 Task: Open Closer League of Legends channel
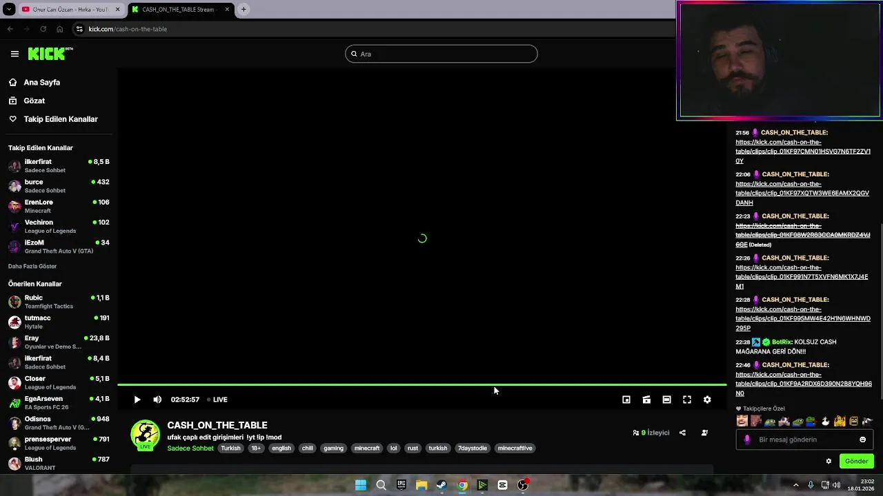click(59, 382)
